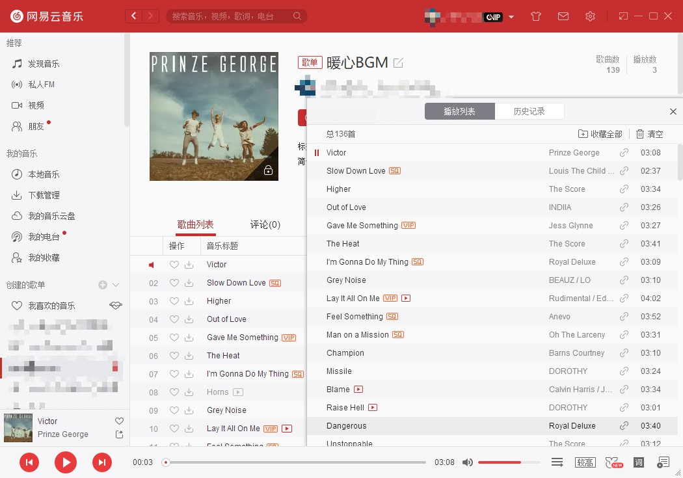Play MV icon next to Horns
This screenshot has width=683, height=478.
[x=238, y=392]
